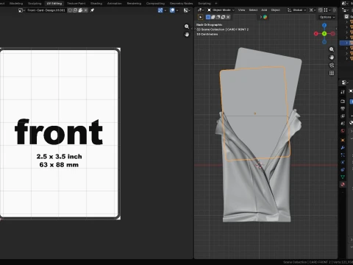Toggle the pin image icon
The height and width of the screenshot is (265, 353).
(92, 10)
